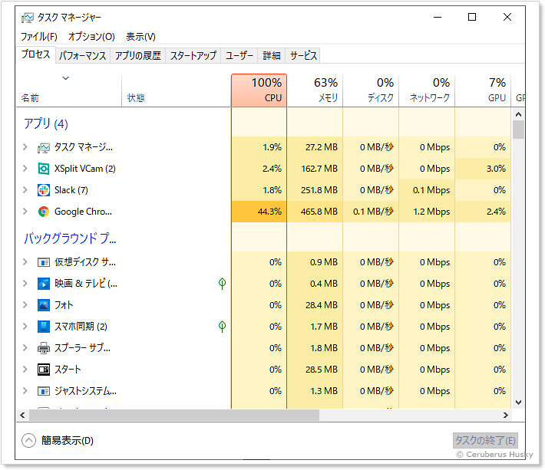545x470 pixels.
Task: Click the フォト app icon
Action: click(x=44, y=305)
